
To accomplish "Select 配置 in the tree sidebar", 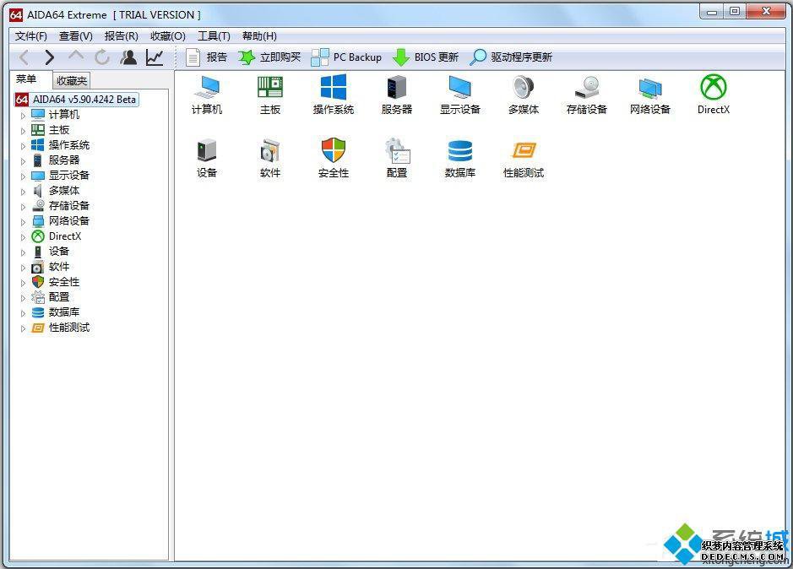I will coord(59,297).
